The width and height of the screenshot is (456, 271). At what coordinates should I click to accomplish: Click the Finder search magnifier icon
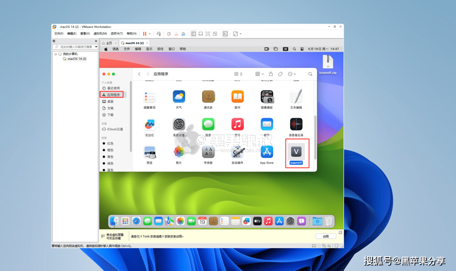coord(310,74)
